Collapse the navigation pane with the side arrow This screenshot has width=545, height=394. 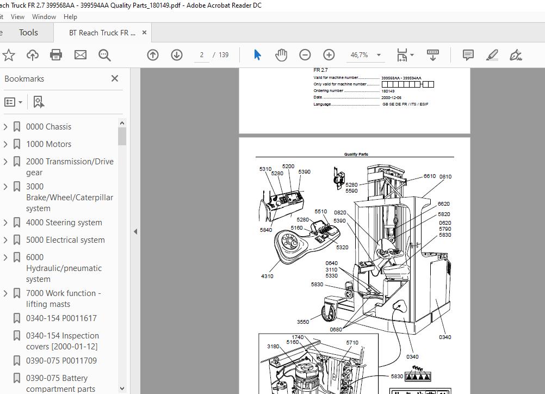tap(135, 231)
